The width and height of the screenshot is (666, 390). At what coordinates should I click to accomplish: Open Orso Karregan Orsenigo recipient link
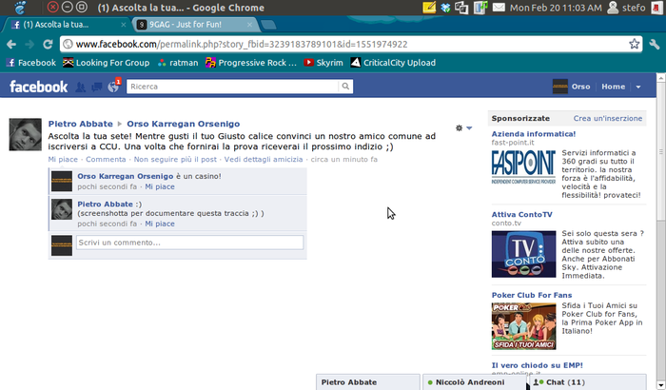(184, 124)
